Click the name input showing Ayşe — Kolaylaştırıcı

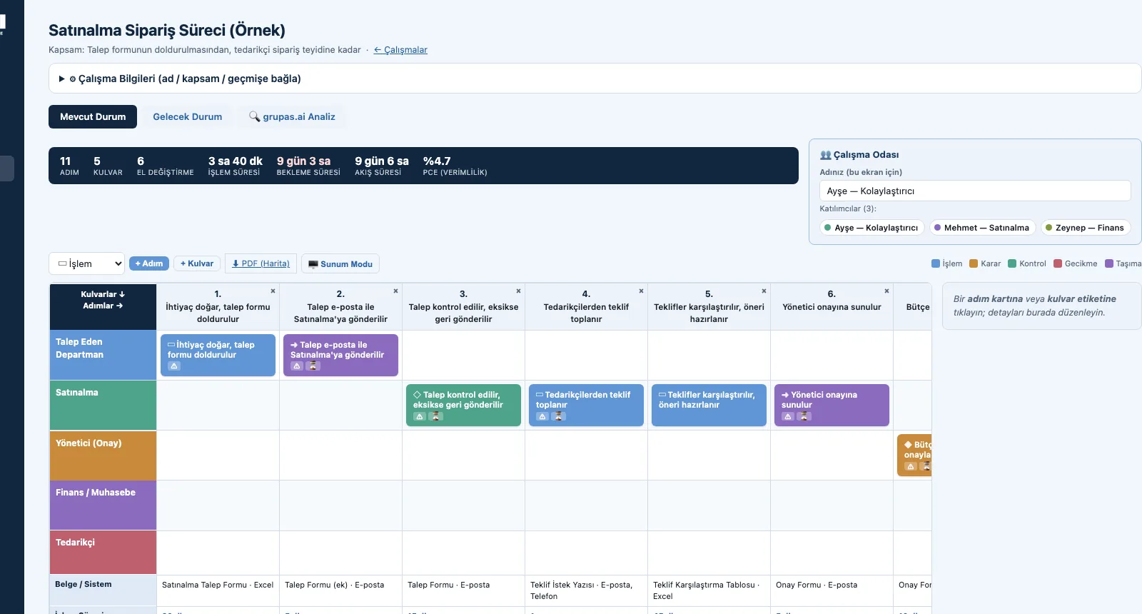tap(975, 191)
